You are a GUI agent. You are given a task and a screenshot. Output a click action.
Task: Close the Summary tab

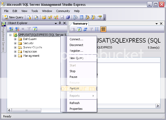(161, 24)
